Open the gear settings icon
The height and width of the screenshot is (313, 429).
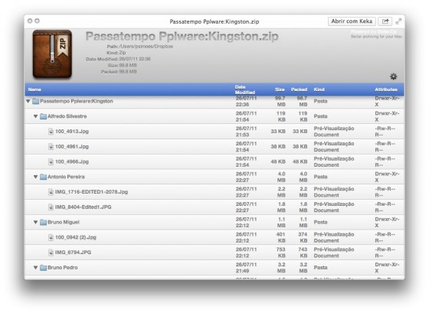click(x=394, y=77)
